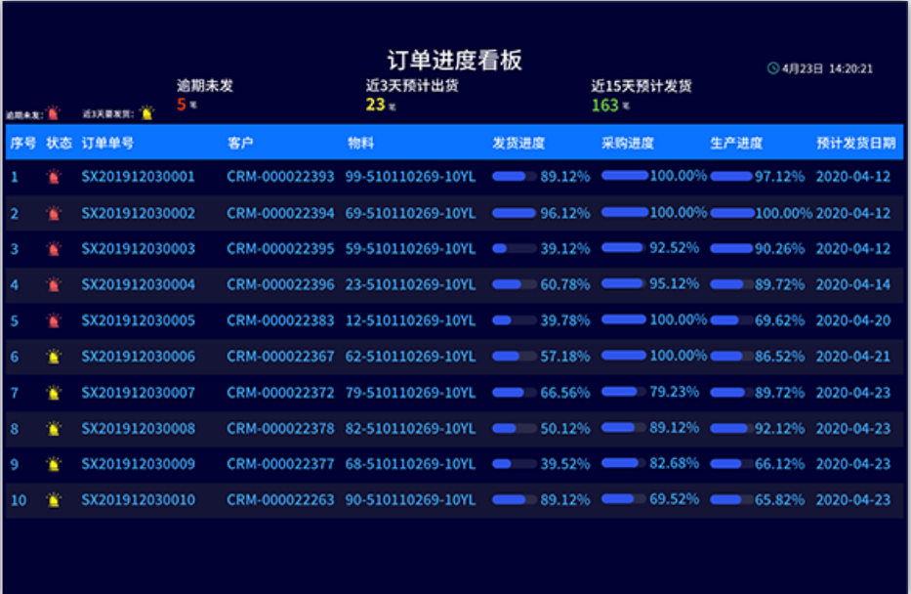Open order number SX201912030002

[x=138, y=213]
